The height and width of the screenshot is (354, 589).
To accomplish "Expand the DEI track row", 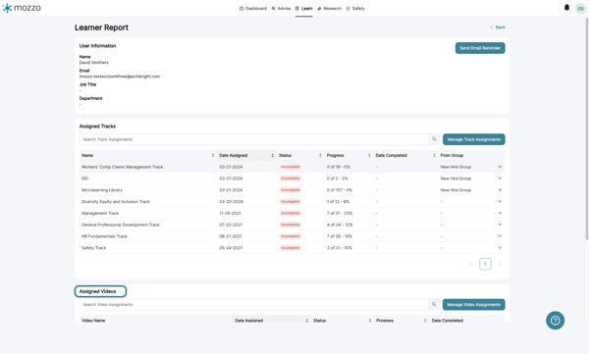I will [500, 178].
